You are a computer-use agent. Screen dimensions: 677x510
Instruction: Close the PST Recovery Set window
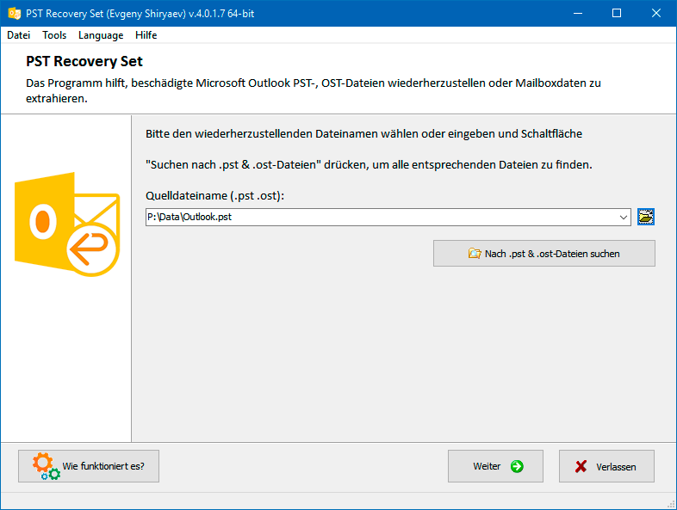click(x=655, y=13)
